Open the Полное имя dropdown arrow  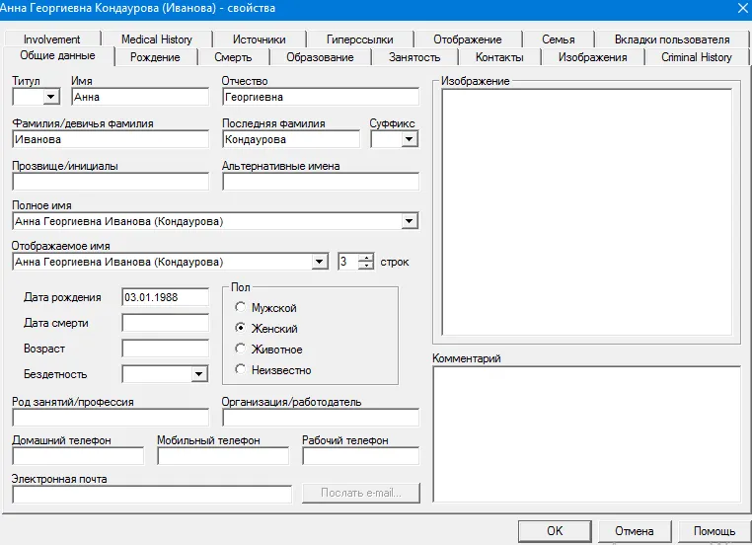point(410,222)
